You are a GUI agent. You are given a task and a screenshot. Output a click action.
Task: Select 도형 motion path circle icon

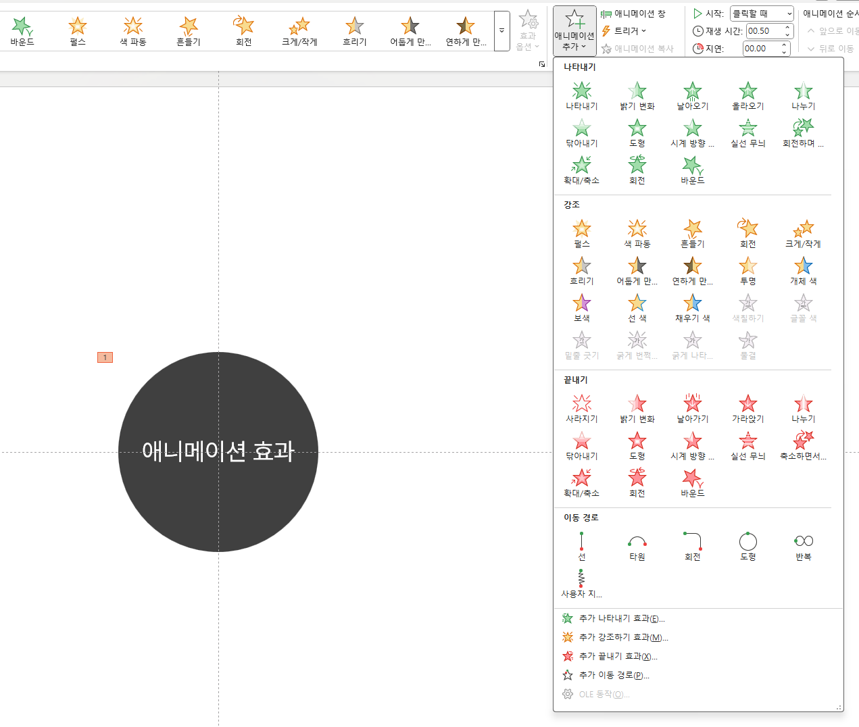coord(748,547)
